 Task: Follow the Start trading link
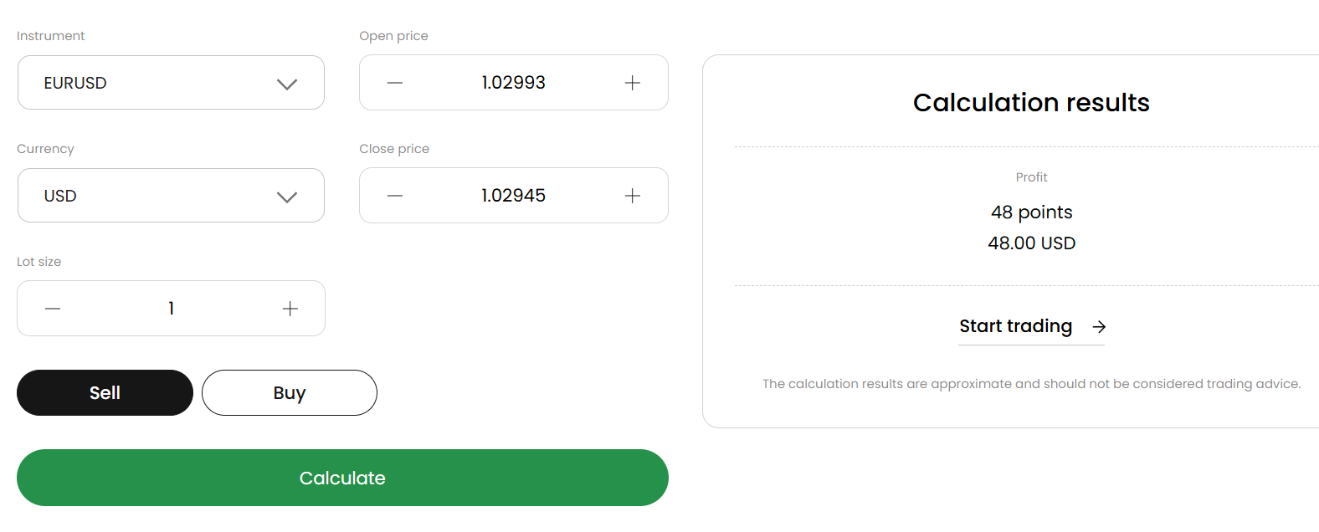1015,326
